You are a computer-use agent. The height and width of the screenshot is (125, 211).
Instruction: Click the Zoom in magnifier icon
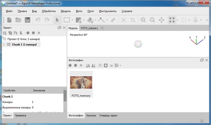pyautogui.click(x=143, y=20)
